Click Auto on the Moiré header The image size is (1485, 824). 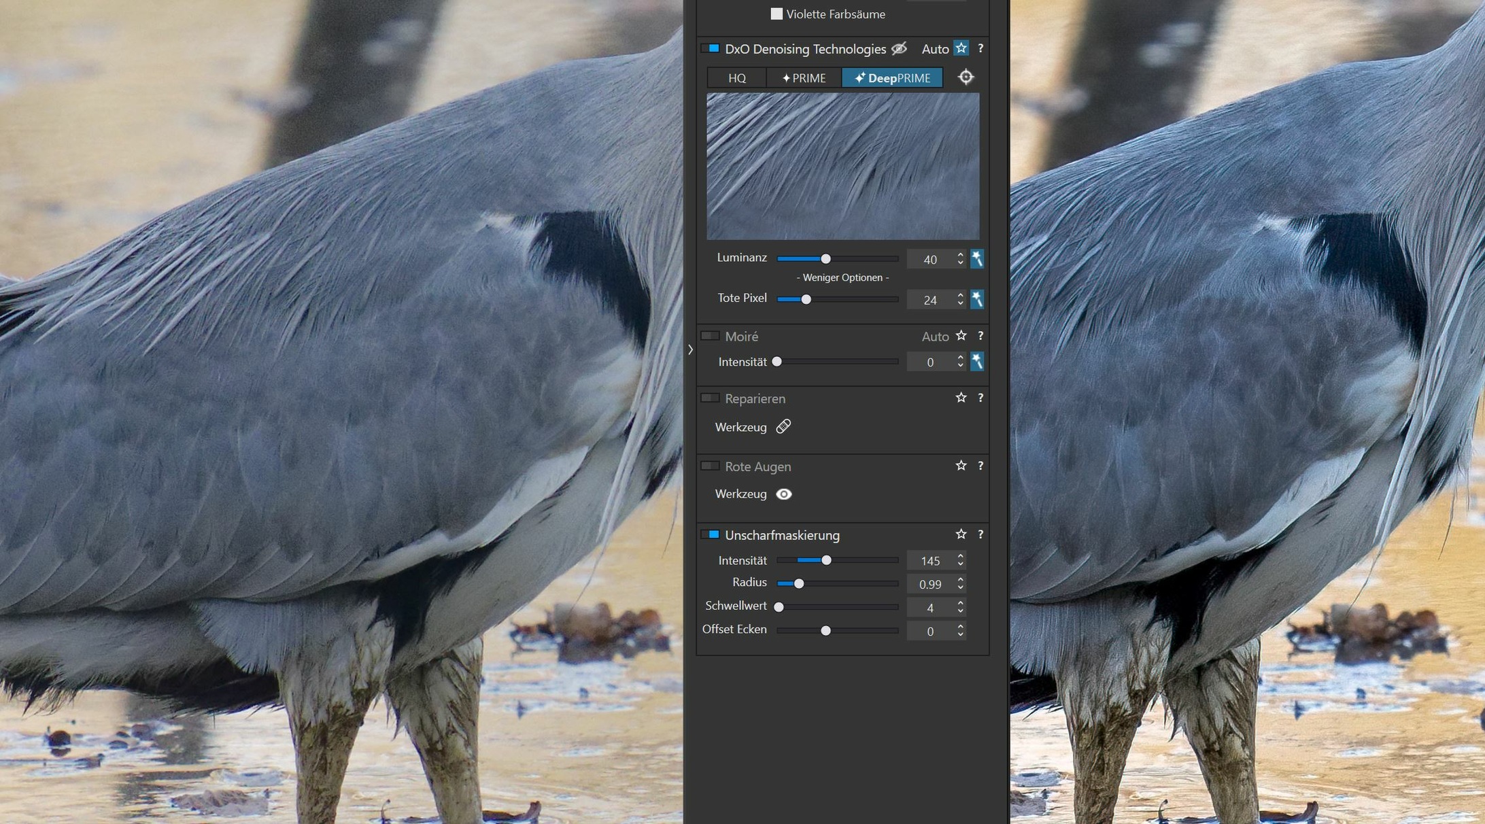click(x=935, y=337)
